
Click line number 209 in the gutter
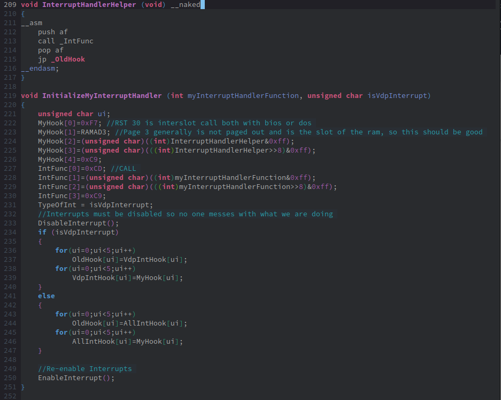tap(10, 5)
